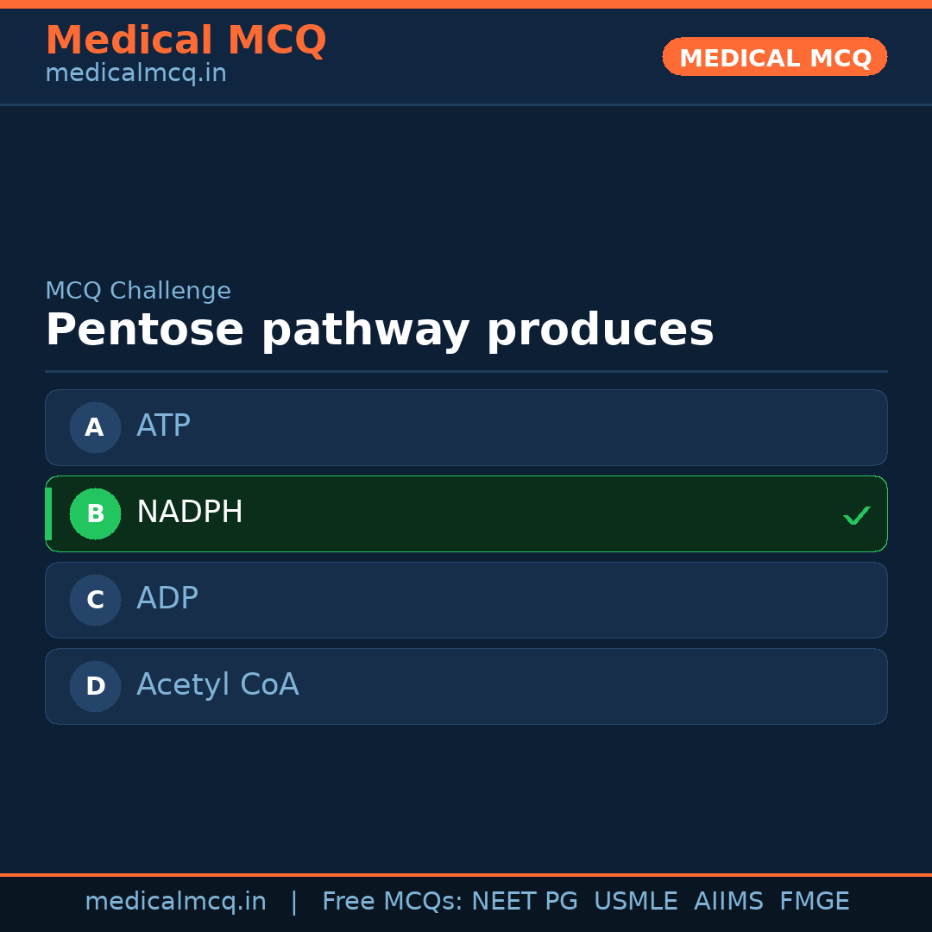Pick the ADP answer text
This screenshot has width=932, height=932.
pos(167,599)
